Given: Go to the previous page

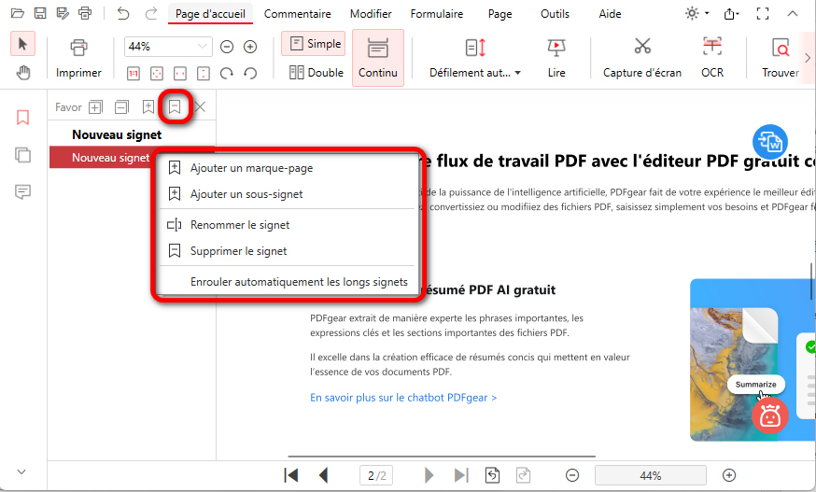Looking at the screenshot, I should pyautogui.click(x=324, y=475).
